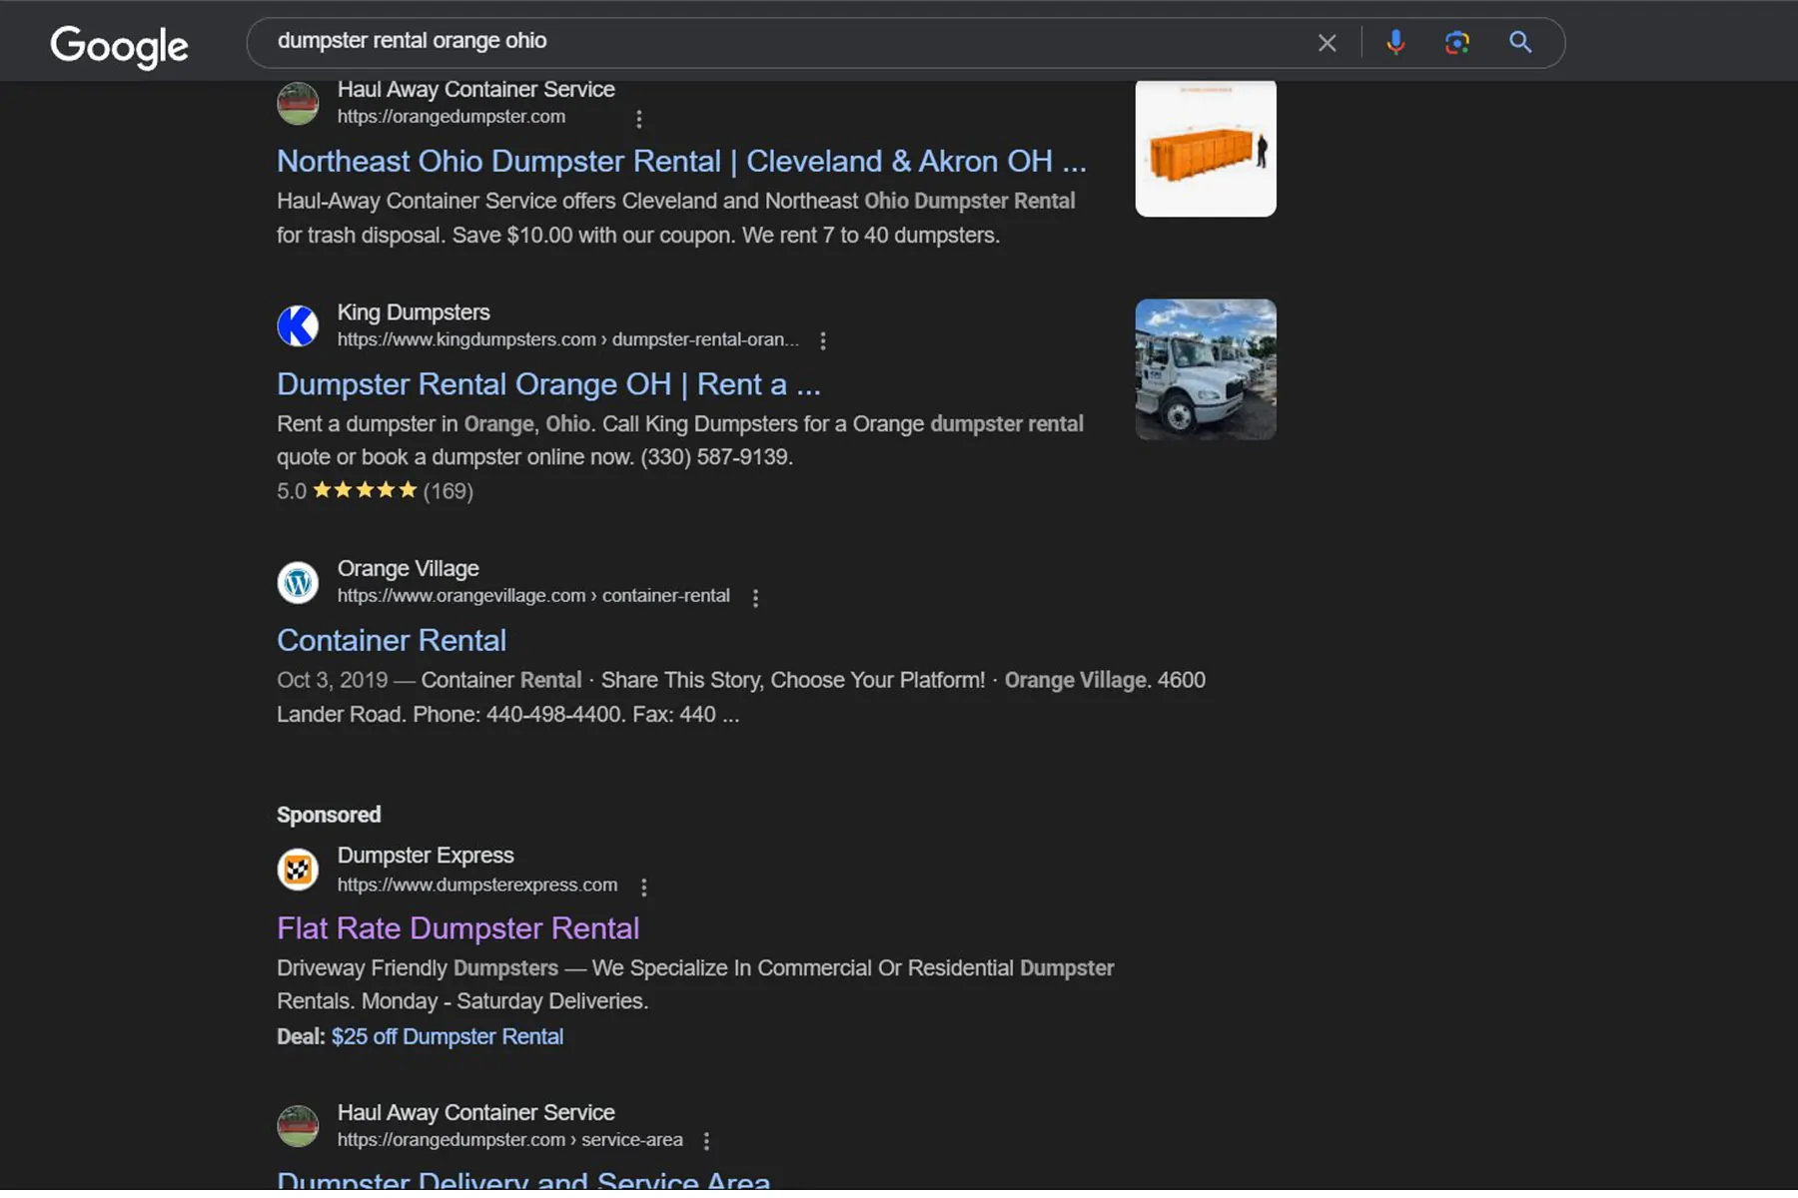Click the Google logo

(x=119, y=46)
